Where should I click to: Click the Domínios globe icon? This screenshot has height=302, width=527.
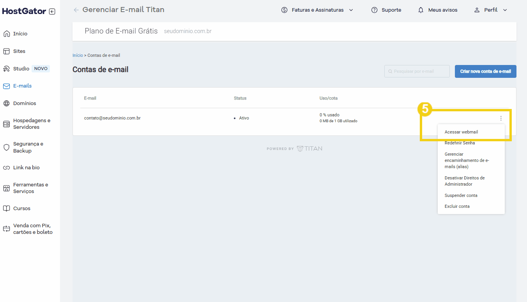point(6,104)
